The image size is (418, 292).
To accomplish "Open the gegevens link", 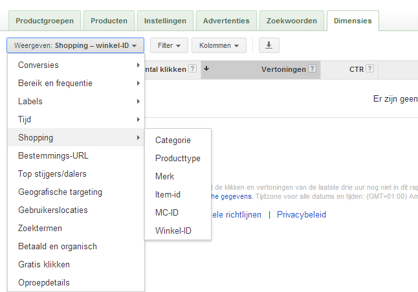I will (x=232, y=197).
